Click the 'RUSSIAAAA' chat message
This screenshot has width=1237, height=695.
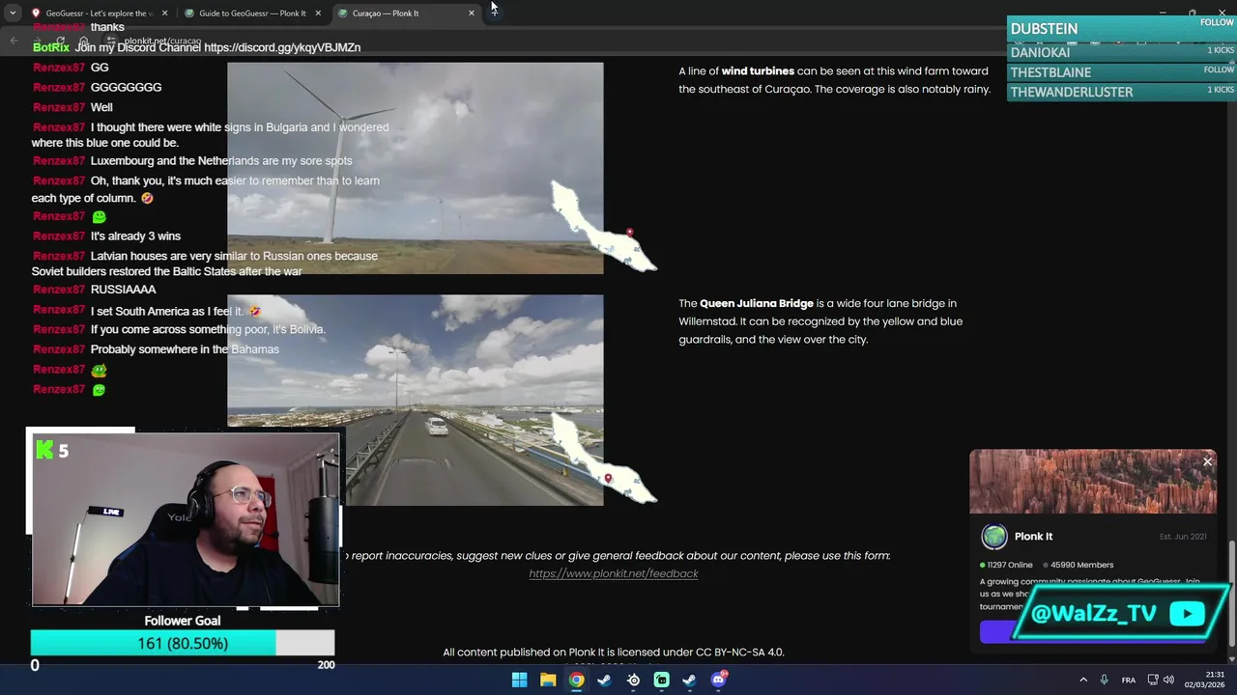[123, 290]
